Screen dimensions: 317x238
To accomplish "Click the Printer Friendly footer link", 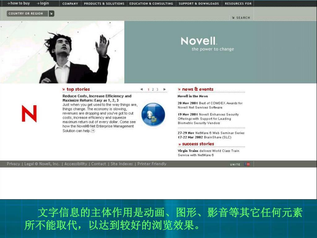I will click(152, 164).
